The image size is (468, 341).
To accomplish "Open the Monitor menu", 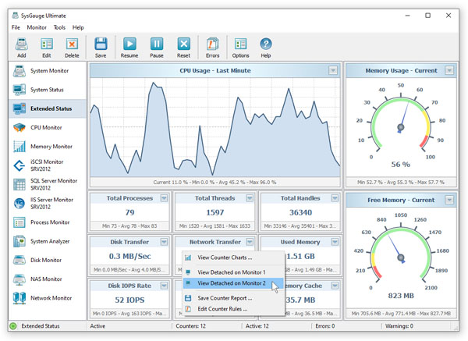I will click(37, 27).
